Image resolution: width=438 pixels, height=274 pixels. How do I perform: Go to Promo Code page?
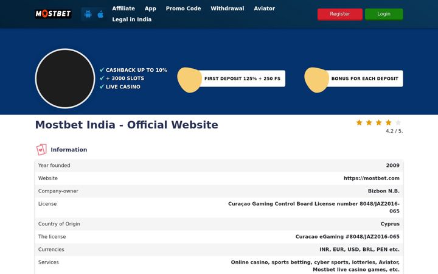point(183,9)
